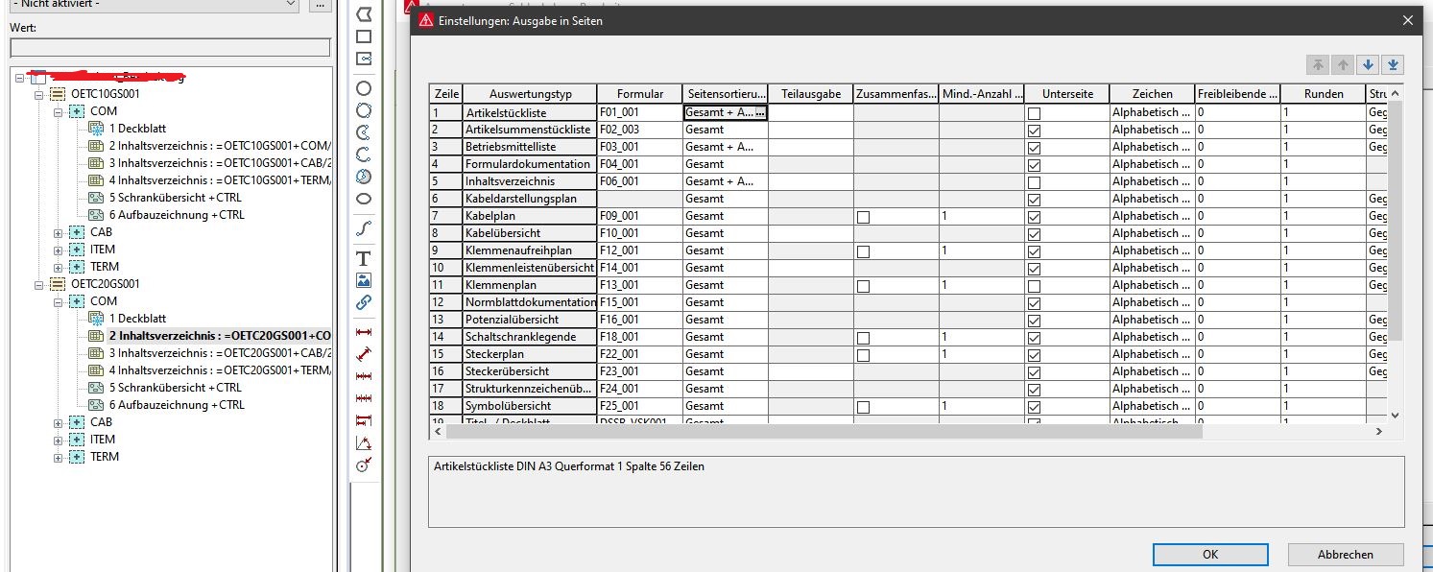Toggle Zusammenfassen checkbox for Kabelplan
The height and width of the screenshot is (572, 1433).
863,217
